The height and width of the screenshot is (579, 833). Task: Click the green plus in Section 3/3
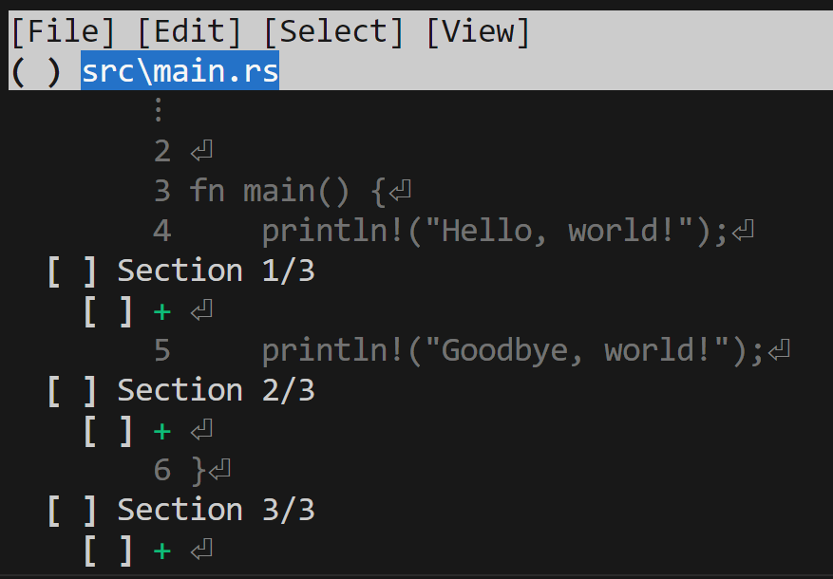coord(162,551)
